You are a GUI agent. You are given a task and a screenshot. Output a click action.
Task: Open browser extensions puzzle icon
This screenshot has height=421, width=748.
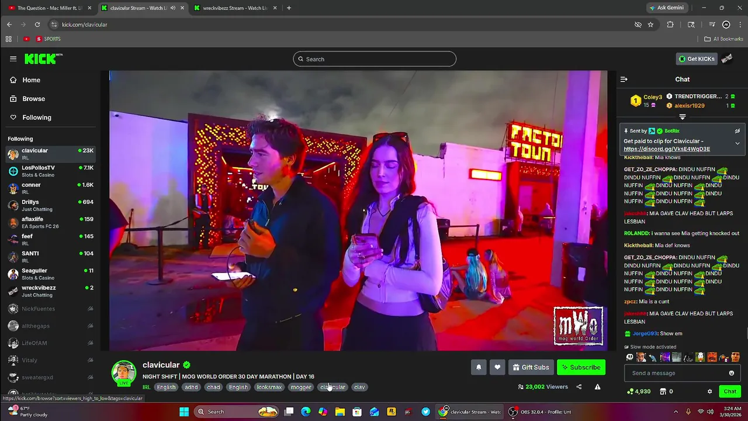tap(670, 25)
